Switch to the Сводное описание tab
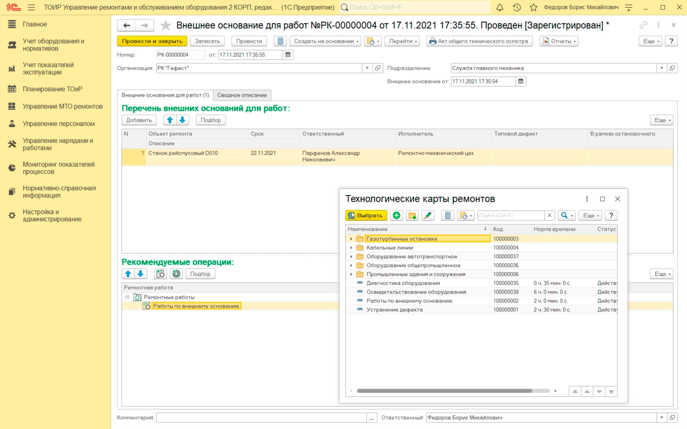 coord(242,95)
